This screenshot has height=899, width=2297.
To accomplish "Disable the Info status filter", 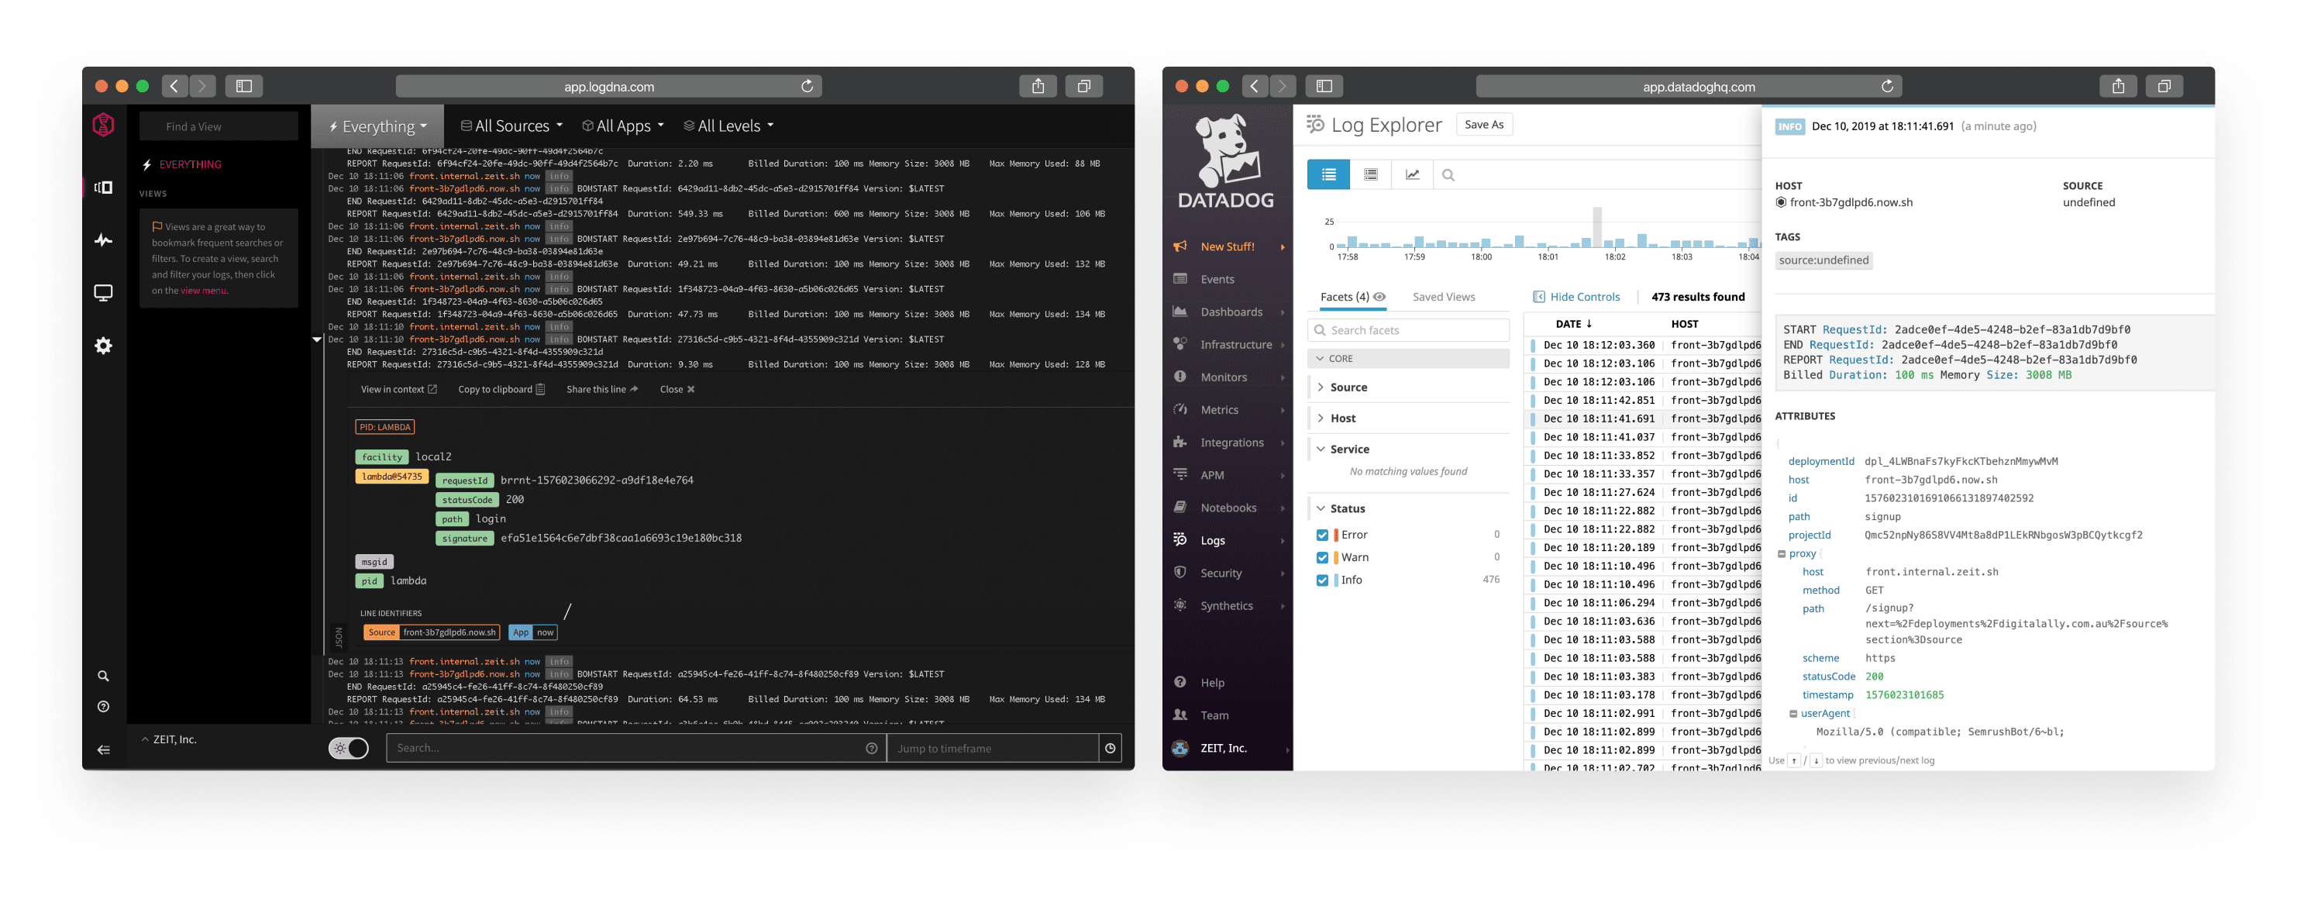I will click(x=1322, y=580).
